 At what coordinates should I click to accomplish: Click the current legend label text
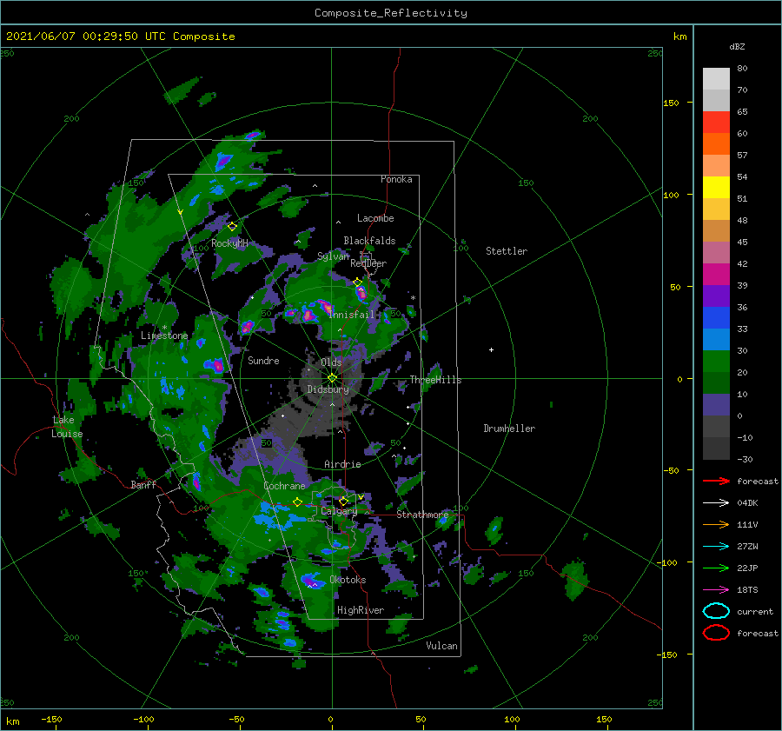pos(755,611)
